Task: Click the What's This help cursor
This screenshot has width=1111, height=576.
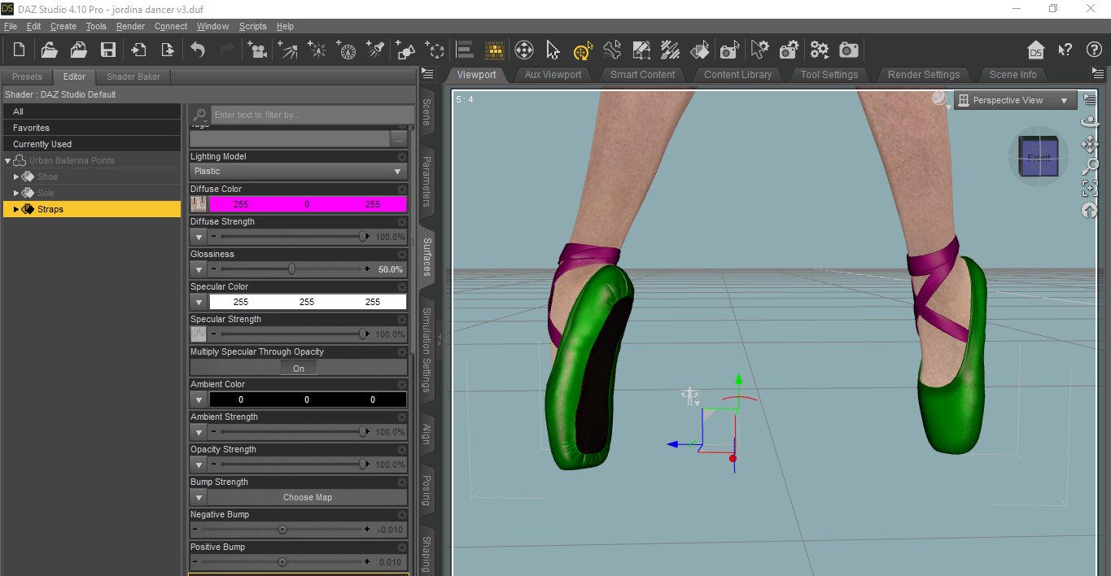Action: coord(1065,50)
